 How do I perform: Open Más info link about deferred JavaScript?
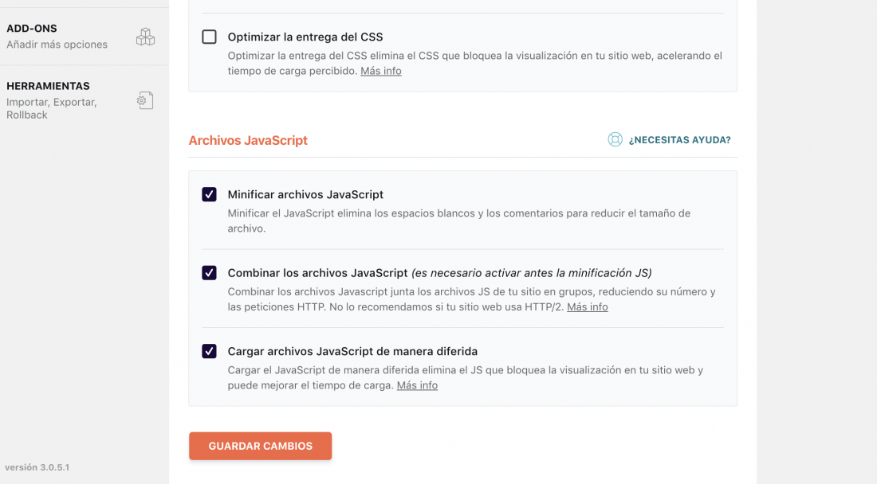click(x=417, y=385)
